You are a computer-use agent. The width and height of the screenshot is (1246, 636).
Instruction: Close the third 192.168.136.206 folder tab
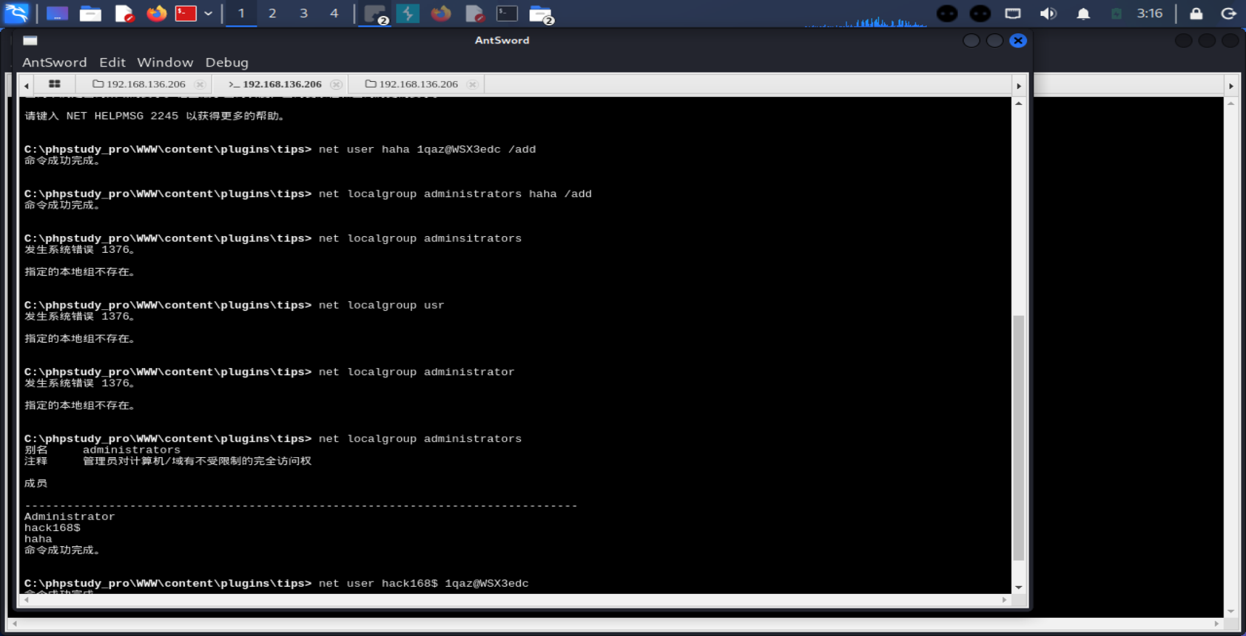click(472, 85)
